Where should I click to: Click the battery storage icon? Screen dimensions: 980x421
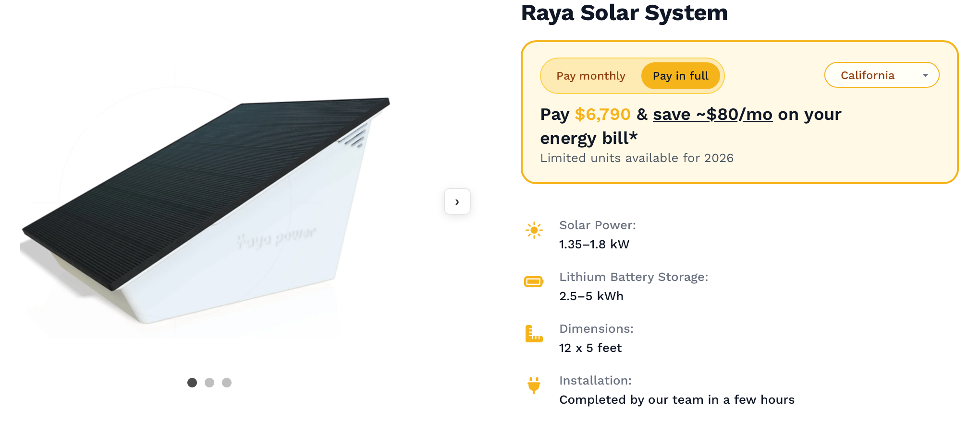pyautogui.click(x=533, y=281)
